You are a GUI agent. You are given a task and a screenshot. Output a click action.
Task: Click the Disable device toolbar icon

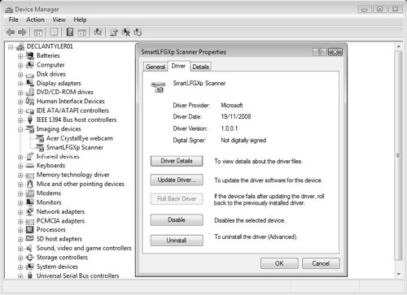click(x=138, y=33)
